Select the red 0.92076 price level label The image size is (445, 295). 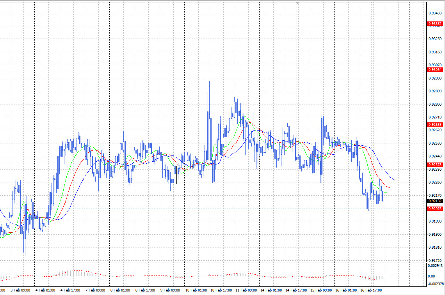coord(435,208)
